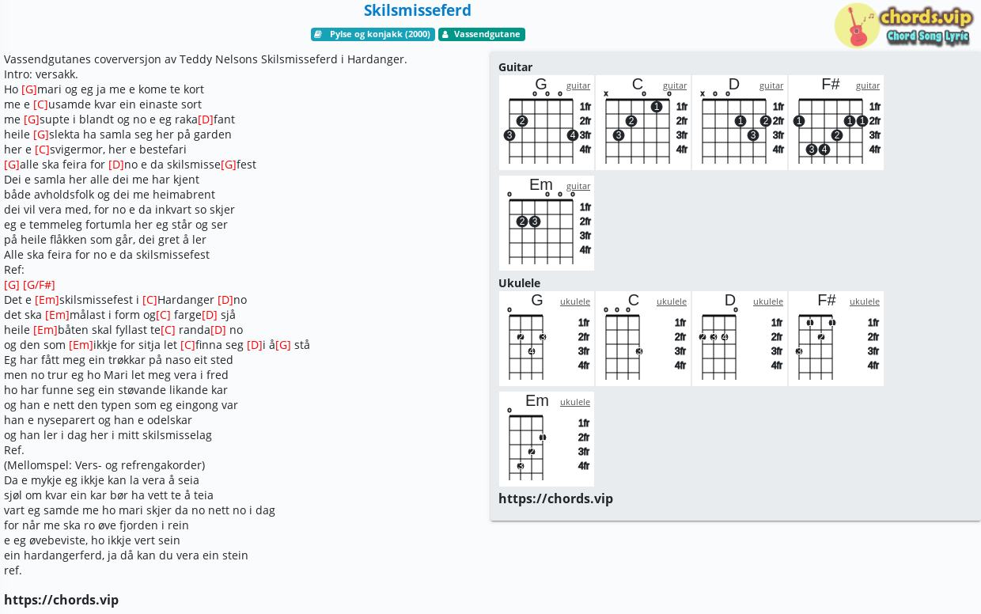Click [G] chord in 'Ho mari og eg' line
This screenshot has height=614, width=981.
point(29,89)
